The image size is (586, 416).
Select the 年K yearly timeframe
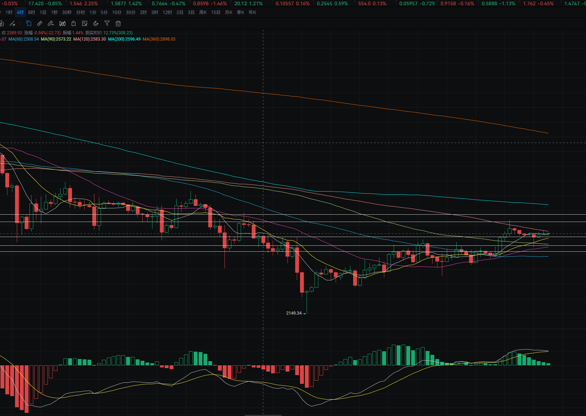click(252, 12)
